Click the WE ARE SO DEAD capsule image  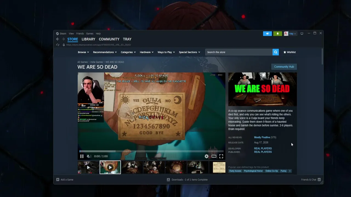(262, 89)
